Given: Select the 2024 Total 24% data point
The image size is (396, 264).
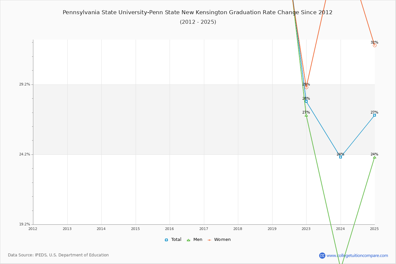Looking at the screenshot, I should 341,157.
